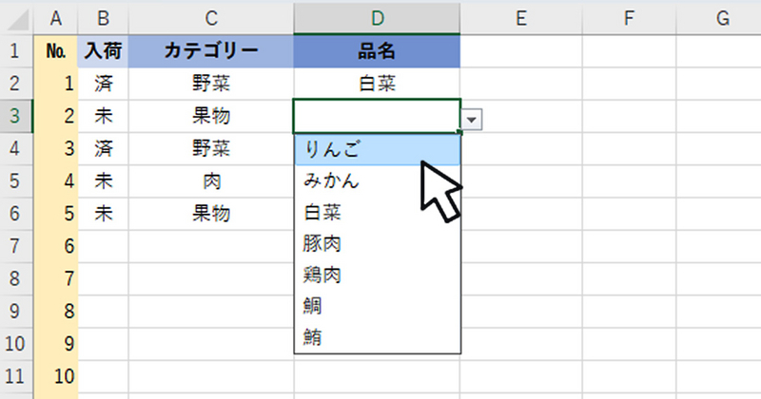Select row 7 header
Screen dimensions: 761x399
pos(16,246)
